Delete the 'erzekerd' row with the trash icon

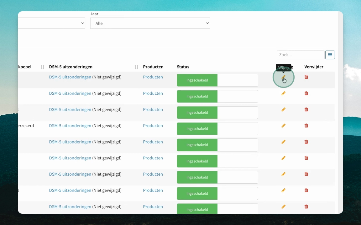[x=306, y=126]
